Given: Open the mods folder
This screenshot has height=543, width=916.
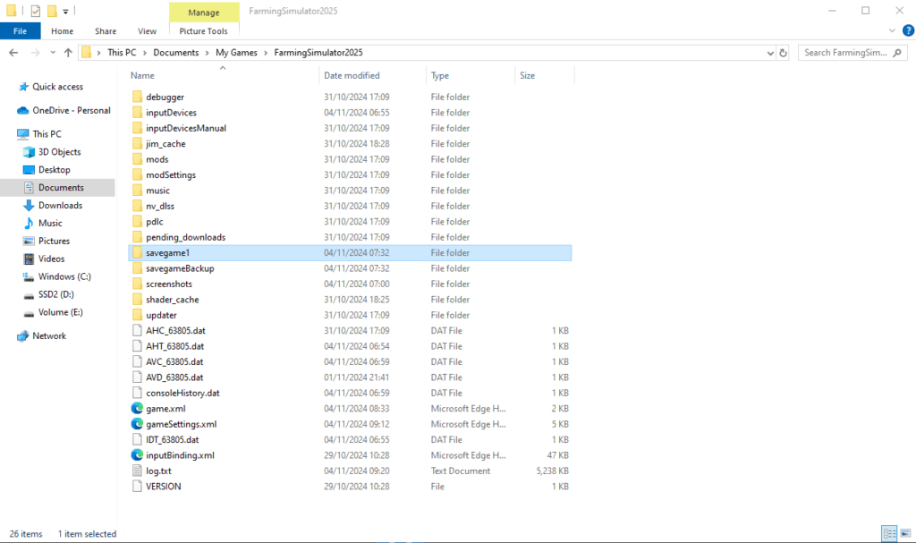Looking at the screenshot, I should point(157,159).
